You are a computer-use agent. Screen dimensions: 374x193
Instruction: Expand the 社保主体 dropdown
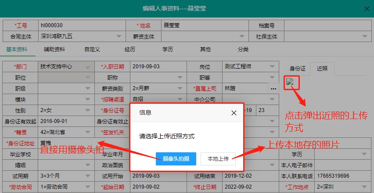click(x=365, y=36)
